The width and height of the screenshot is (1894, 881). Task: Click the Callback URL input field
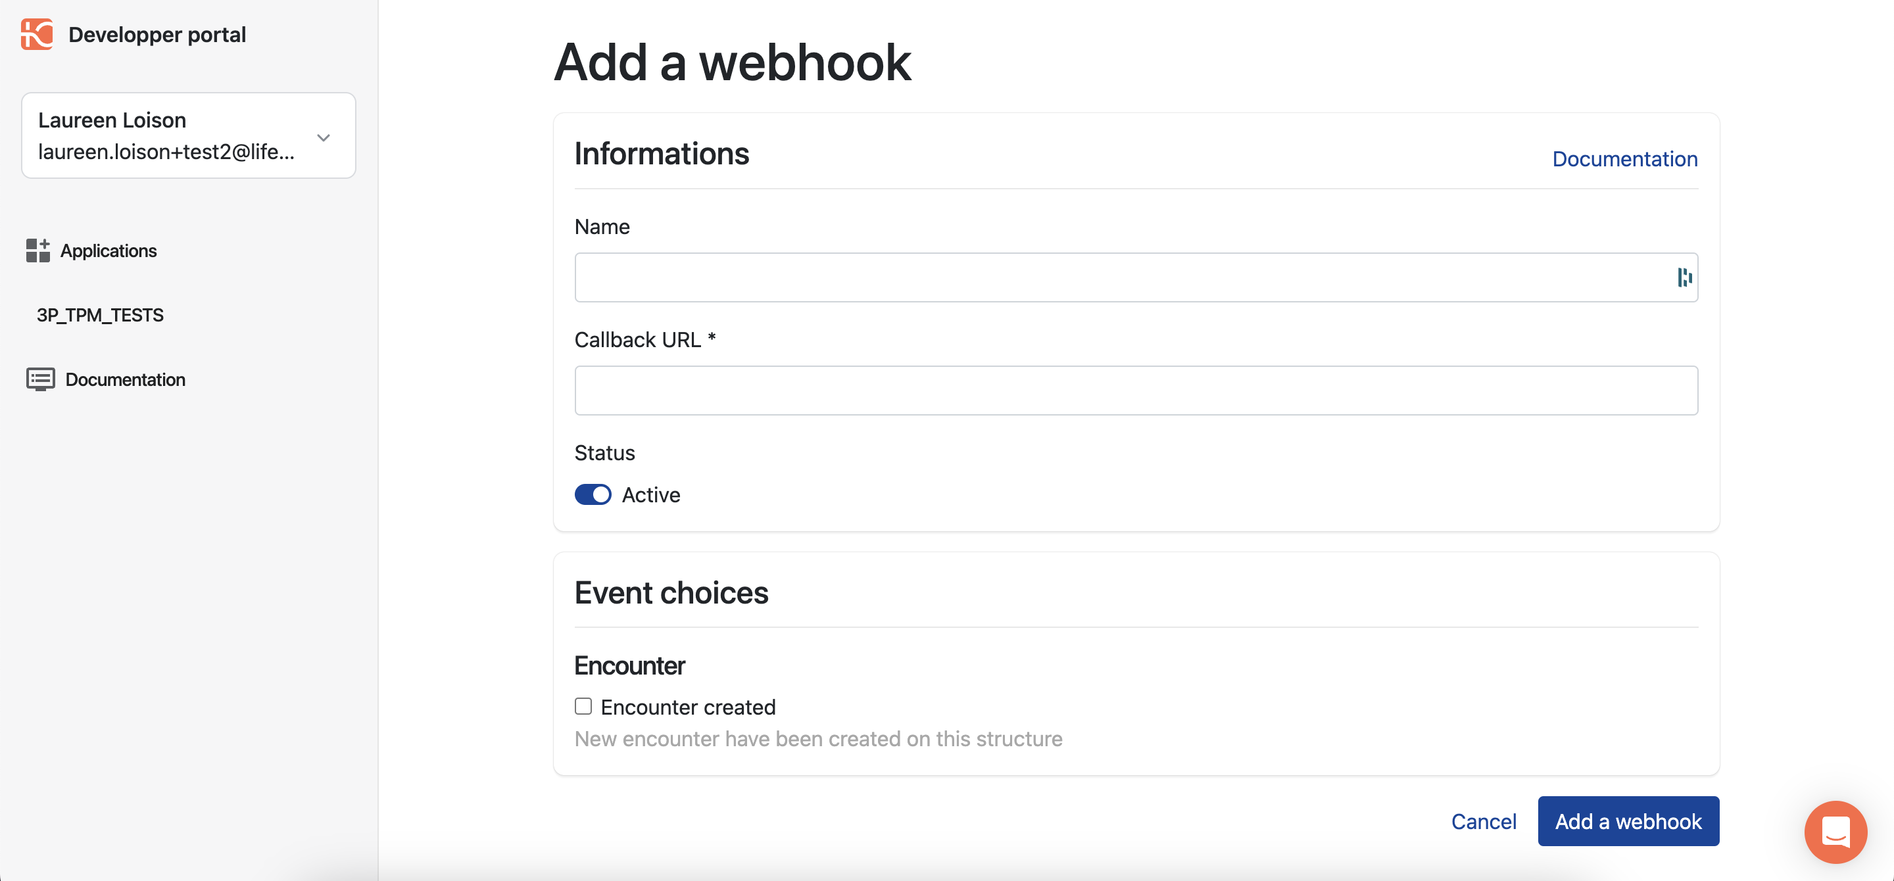point(1136,390)
